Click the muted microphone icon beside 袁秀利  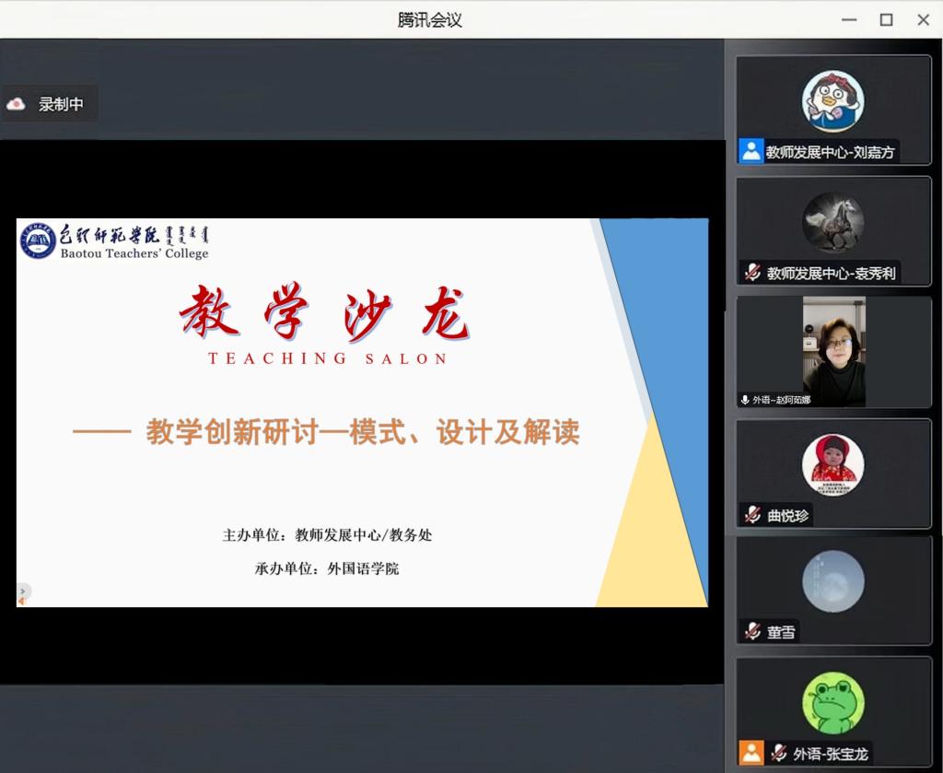(752, 273)
